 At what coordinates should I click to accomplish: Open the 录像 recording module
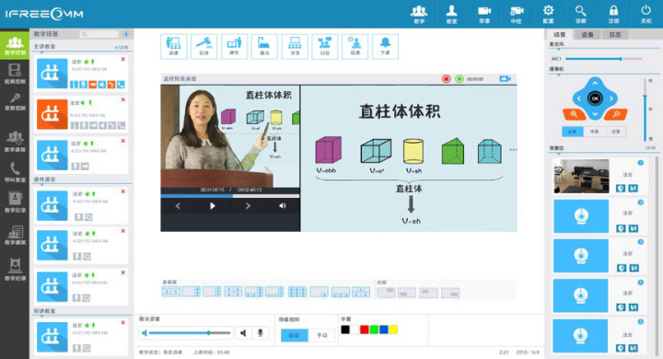484,14
